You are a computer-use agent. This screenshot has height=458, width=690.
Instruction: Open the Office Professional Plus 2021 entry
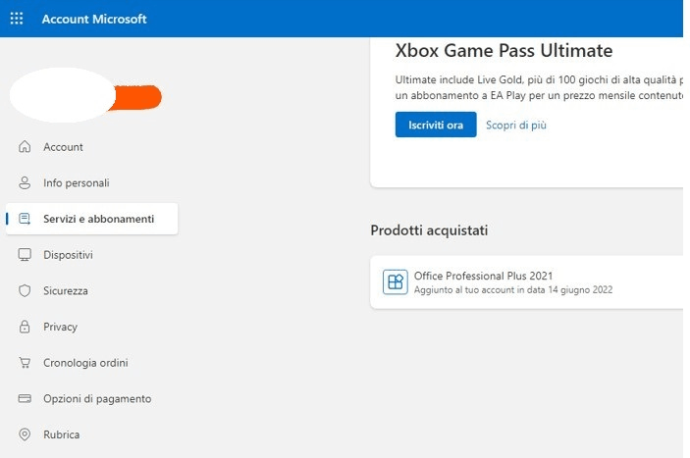[526, 281]
